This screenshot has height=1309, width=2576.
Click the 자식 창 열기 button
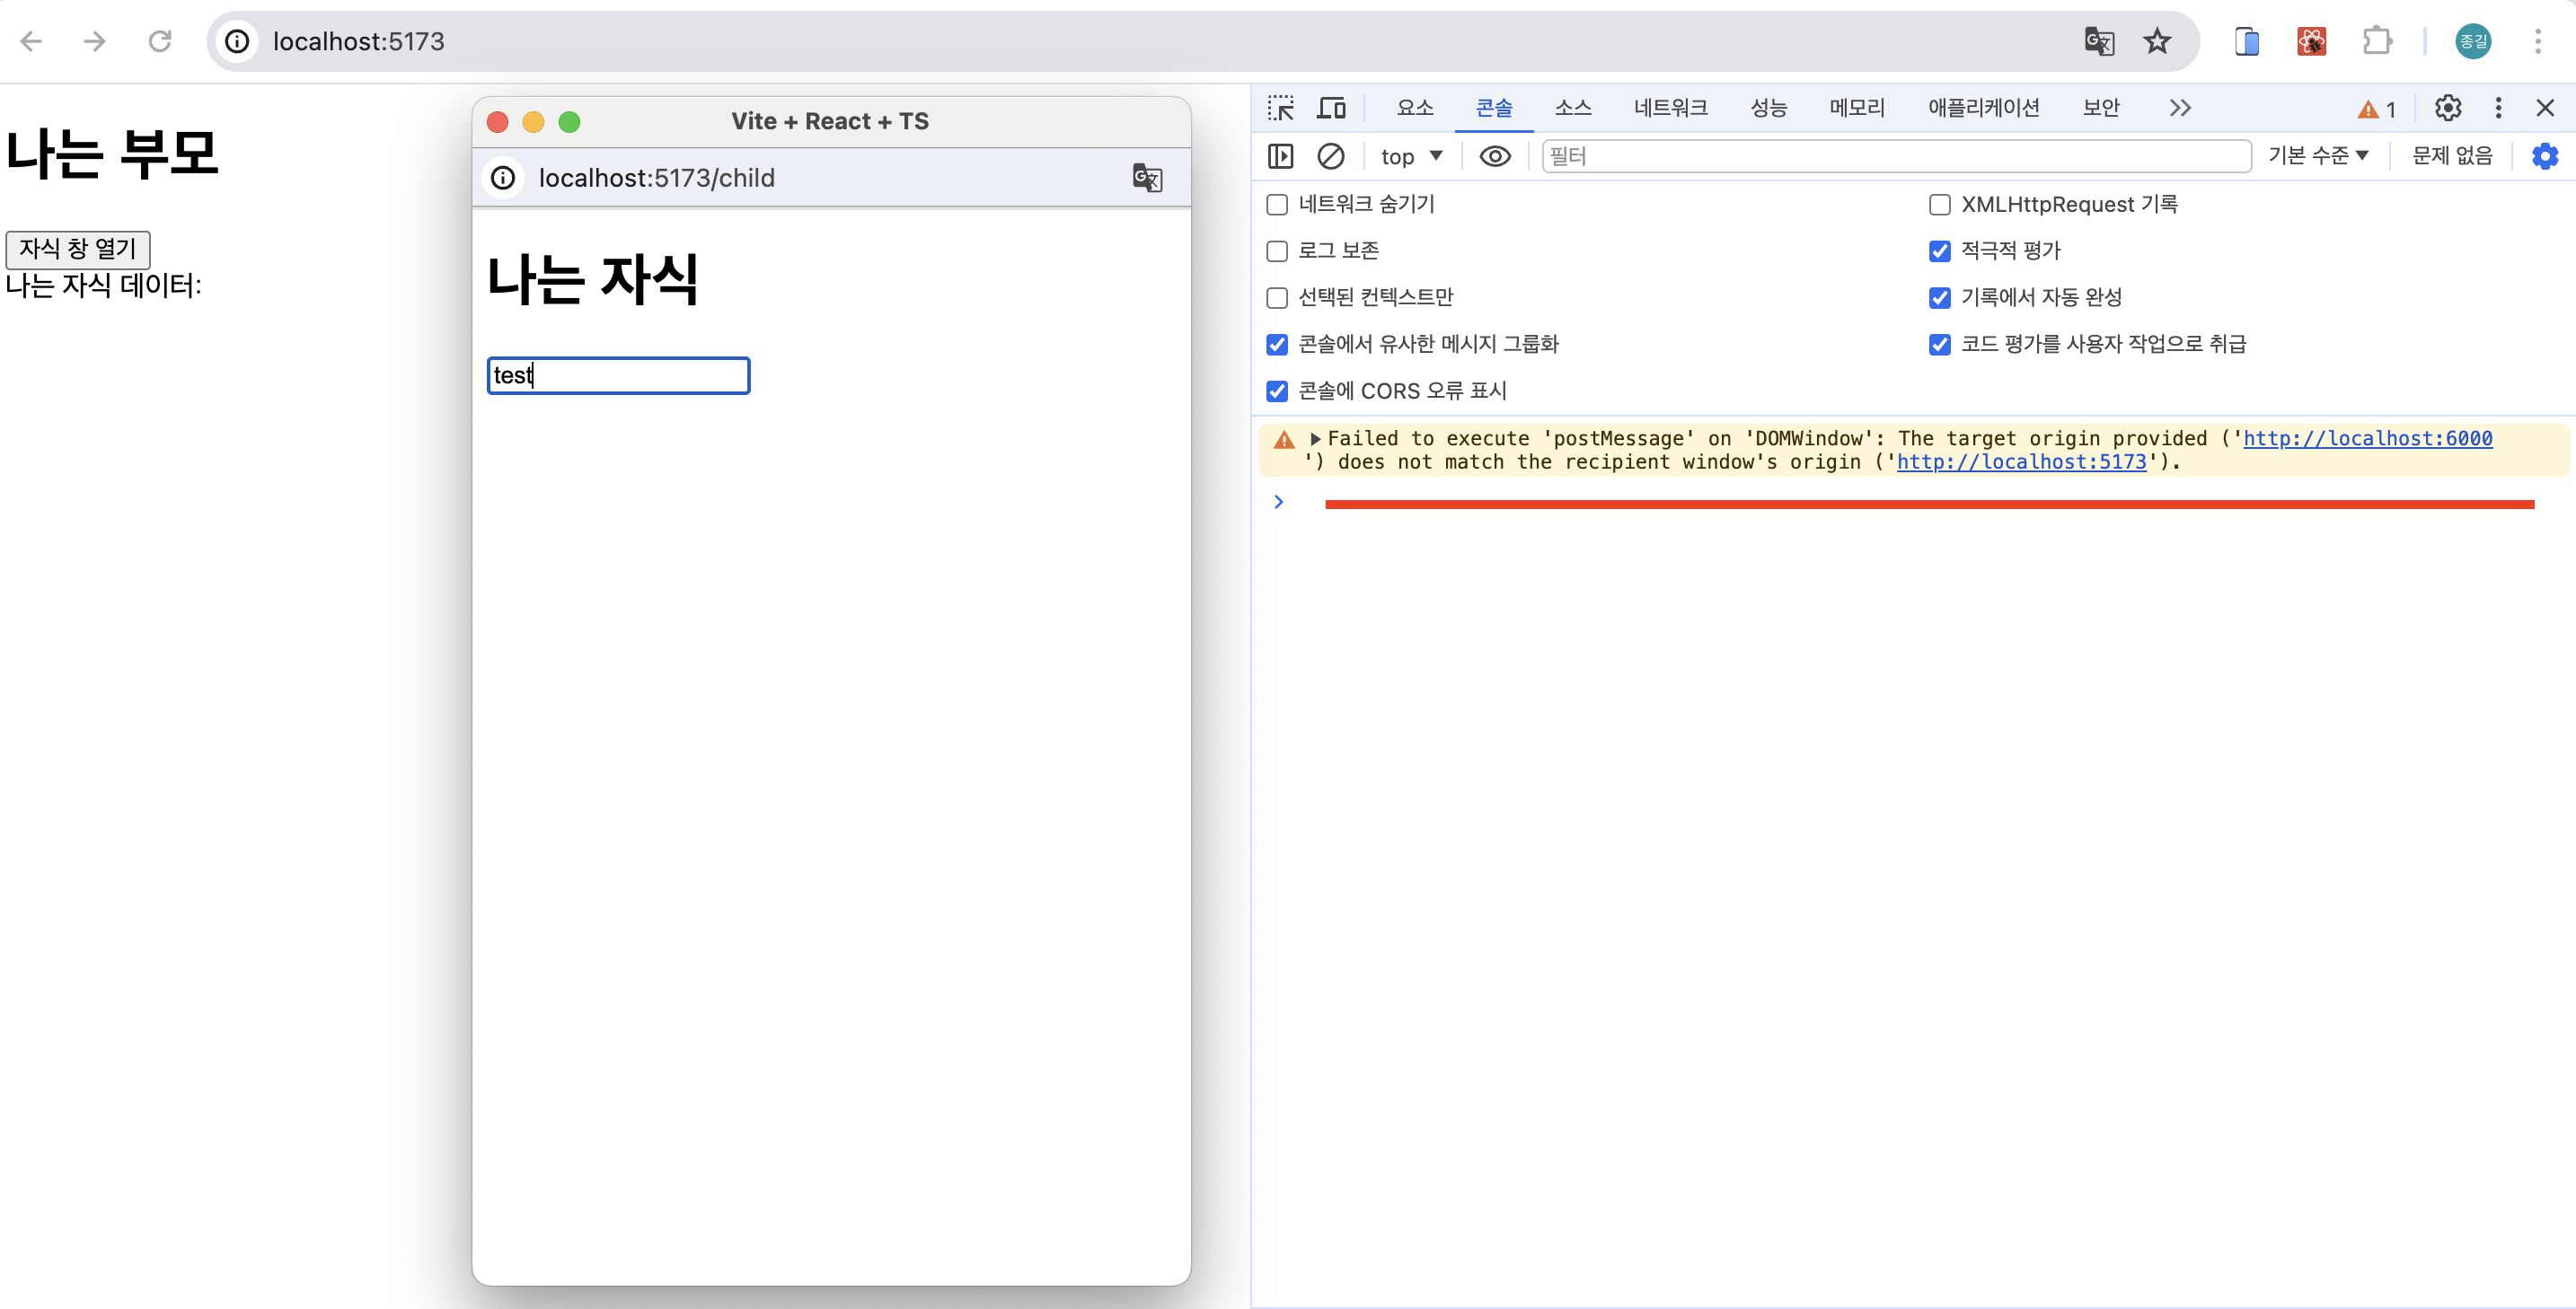coord(78,249)
